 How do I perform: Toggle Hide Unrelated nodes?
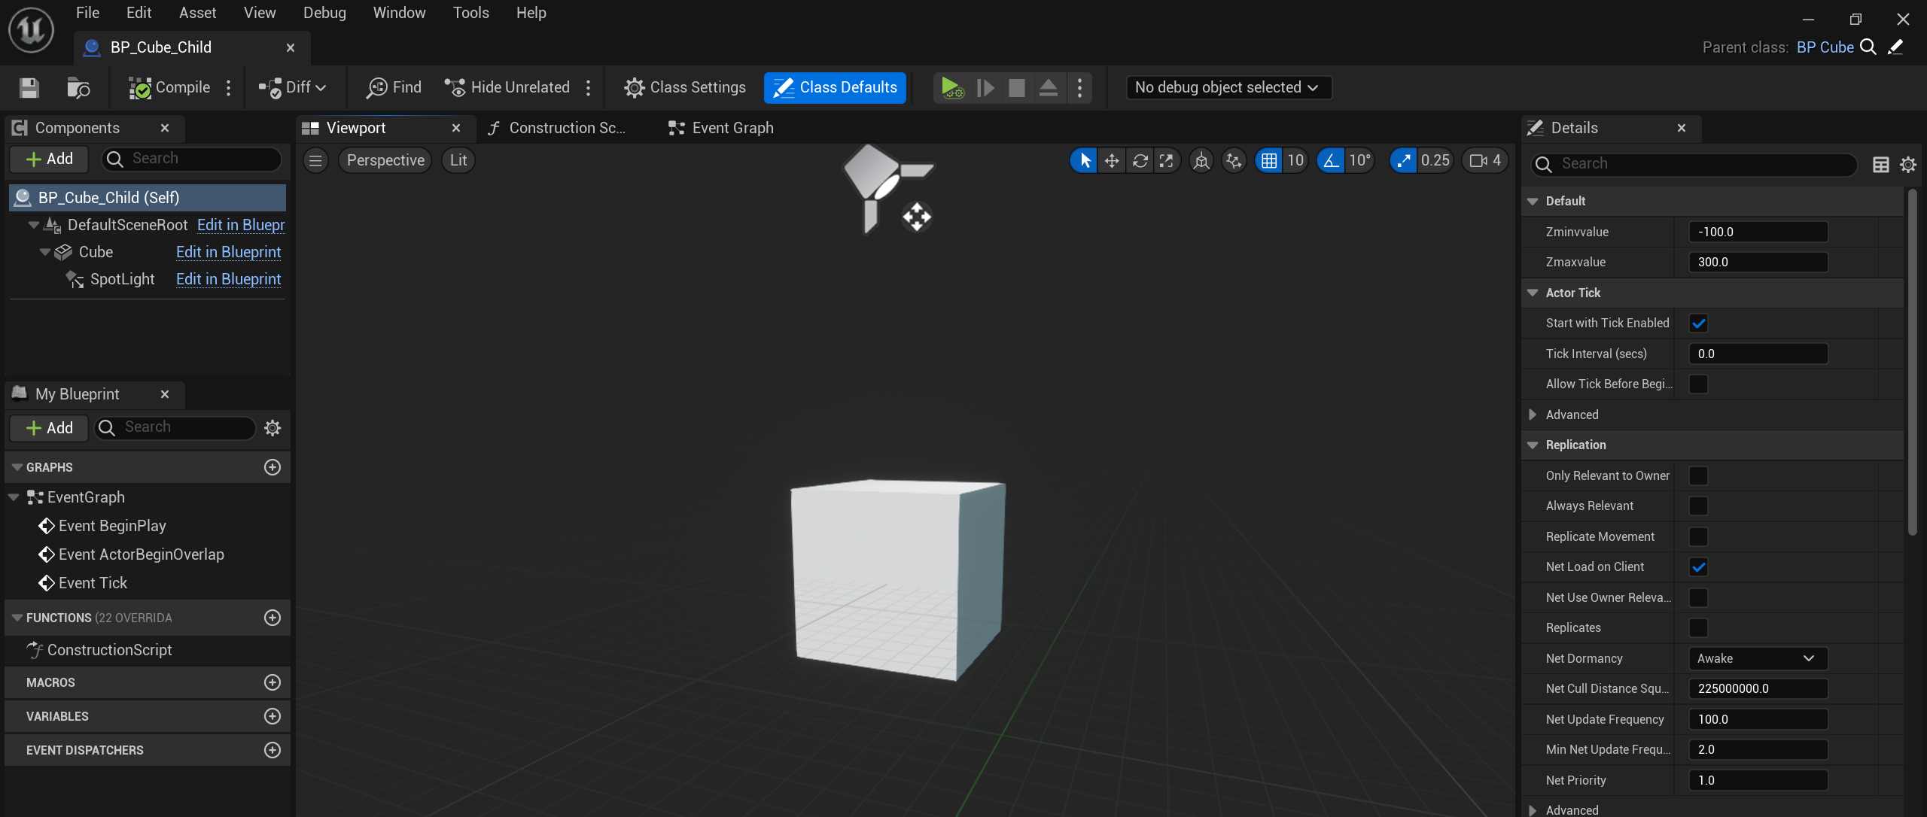(x=507, y=88)
